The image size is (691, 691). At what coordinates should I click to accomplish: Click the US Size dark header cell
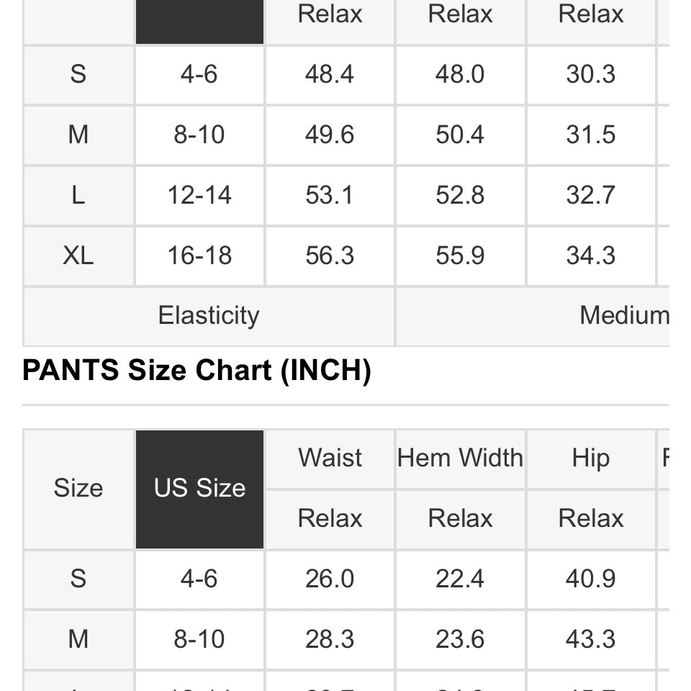click(199, 489)
